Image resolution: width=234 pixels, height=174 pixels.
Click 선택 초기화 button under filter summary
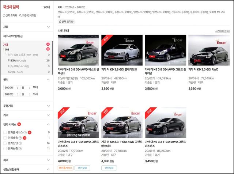point(66,22)
